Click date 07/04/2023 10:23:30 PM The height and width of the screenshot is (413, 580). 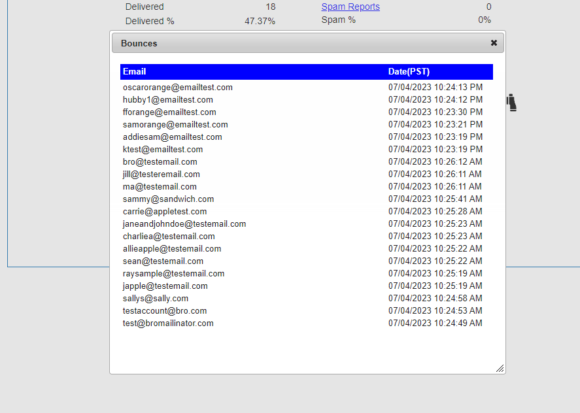tap(435, 112)
